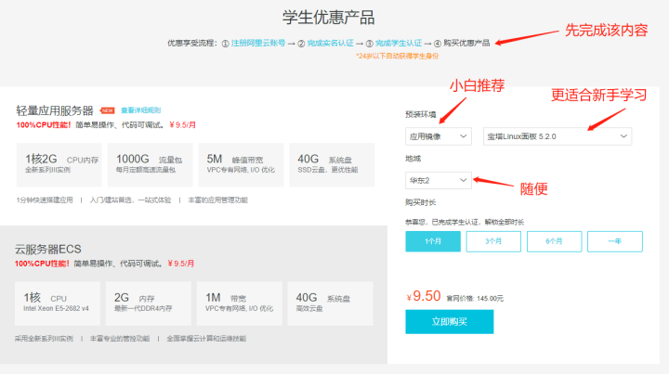
Task: Click 查看详细规则 link
Action: pyautogui.click(x=141, y=110)
